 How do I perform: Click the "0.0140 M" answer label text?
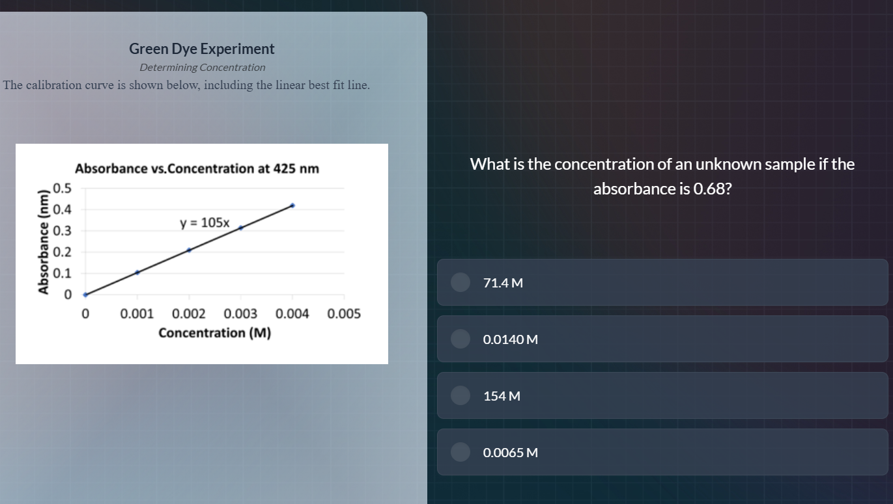tap(510, 339)
